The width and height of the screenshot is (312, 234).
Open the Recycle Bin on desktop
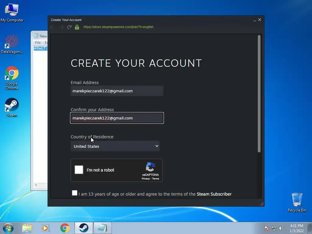[297, 202]
